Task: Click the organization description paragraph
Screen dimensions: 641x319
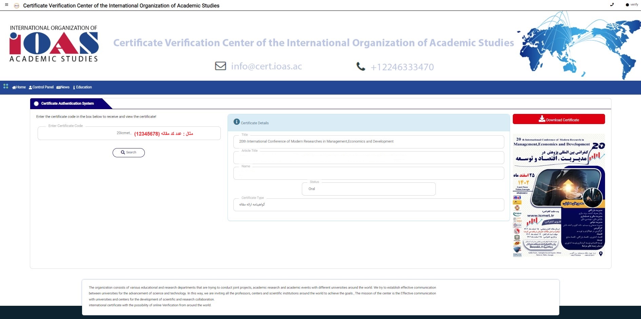Action: (x=263, y=296)
